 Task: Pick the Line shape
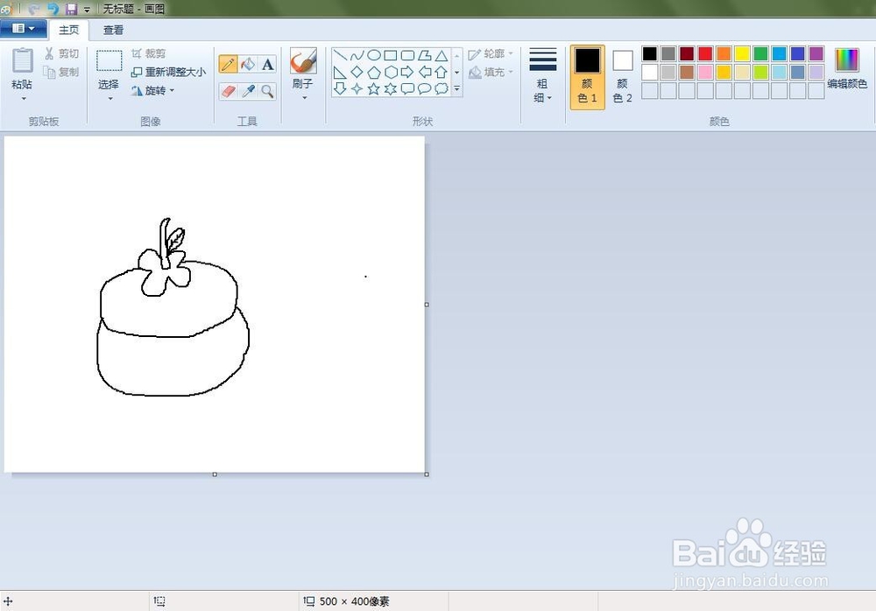(340, 55)
